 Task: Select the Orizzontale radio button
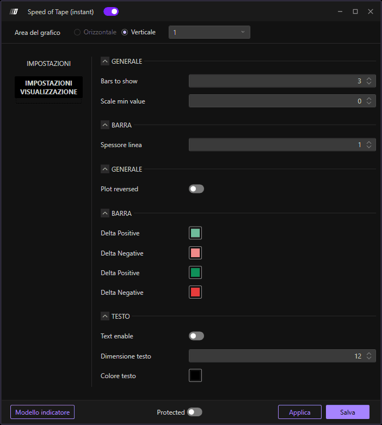pos(77,32)
